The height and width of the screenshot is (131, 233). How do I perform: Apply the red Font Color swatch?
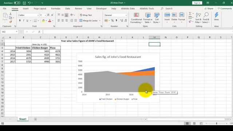click(50, 20)
